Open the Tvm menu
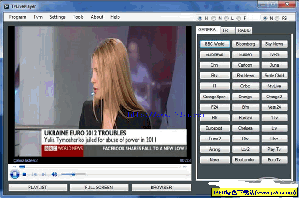Image resolution: width=299 pixels, height=198 pixels. tap(38, 17)
